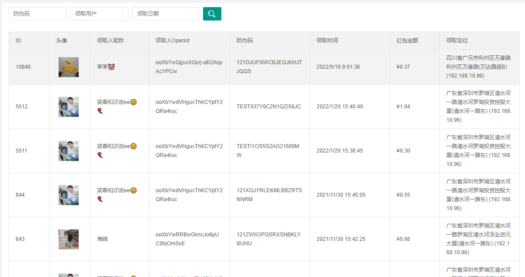Click the avatar picture in row 5511
The width and height of the screenshot is (525, 277).
(68, 151)
